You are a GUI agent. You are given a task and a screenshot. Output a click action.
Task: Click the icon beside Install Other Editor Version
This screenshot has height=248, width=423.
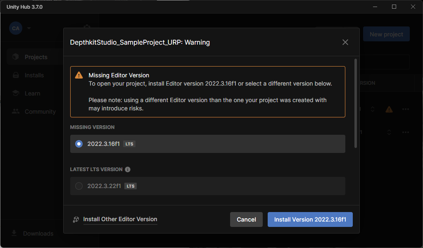click(76, 219)
